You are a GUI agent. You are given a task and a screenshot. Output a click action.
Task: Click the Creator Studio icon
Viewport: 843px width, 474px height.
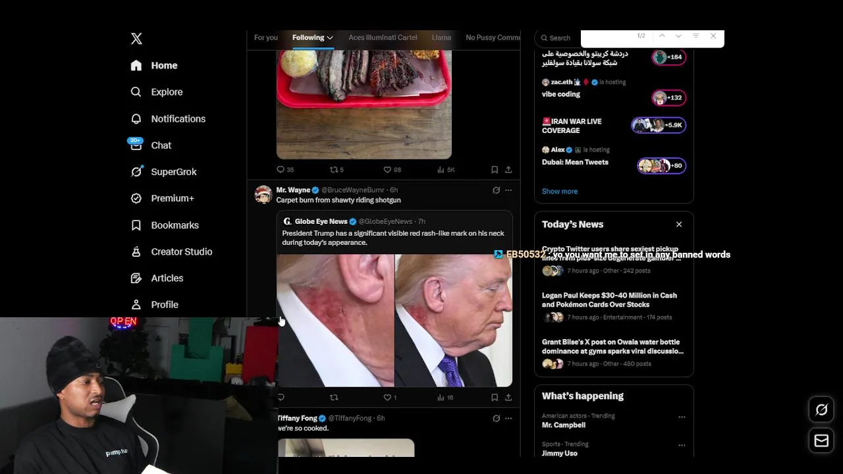coord(136,251)
